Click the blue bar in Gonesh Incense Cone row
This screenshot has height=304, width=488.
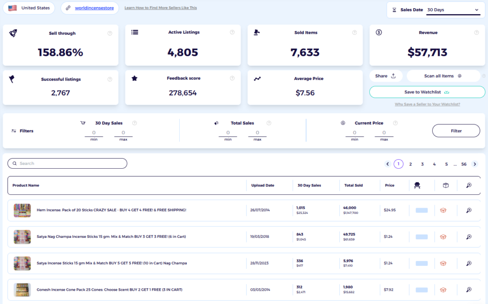422,290
